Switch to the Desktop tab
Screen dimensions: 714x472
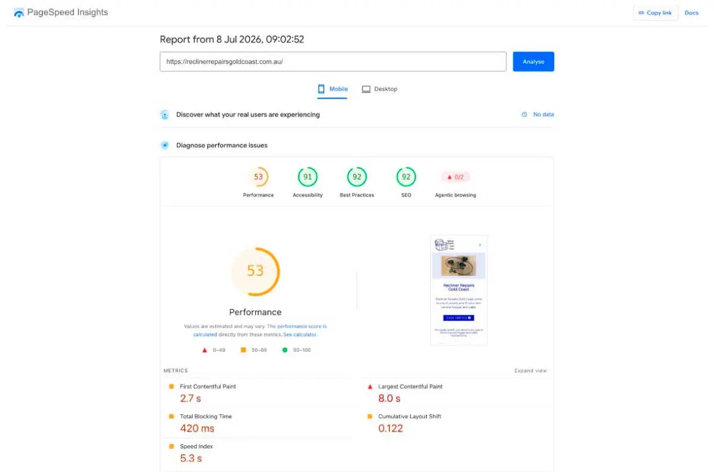(380, 89)
